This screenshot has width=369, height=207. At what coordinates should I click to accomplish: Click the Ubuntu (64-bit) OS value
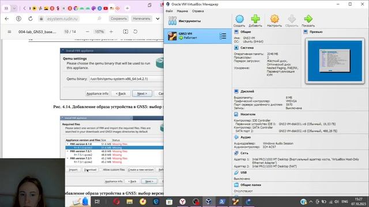coord(253,41)
